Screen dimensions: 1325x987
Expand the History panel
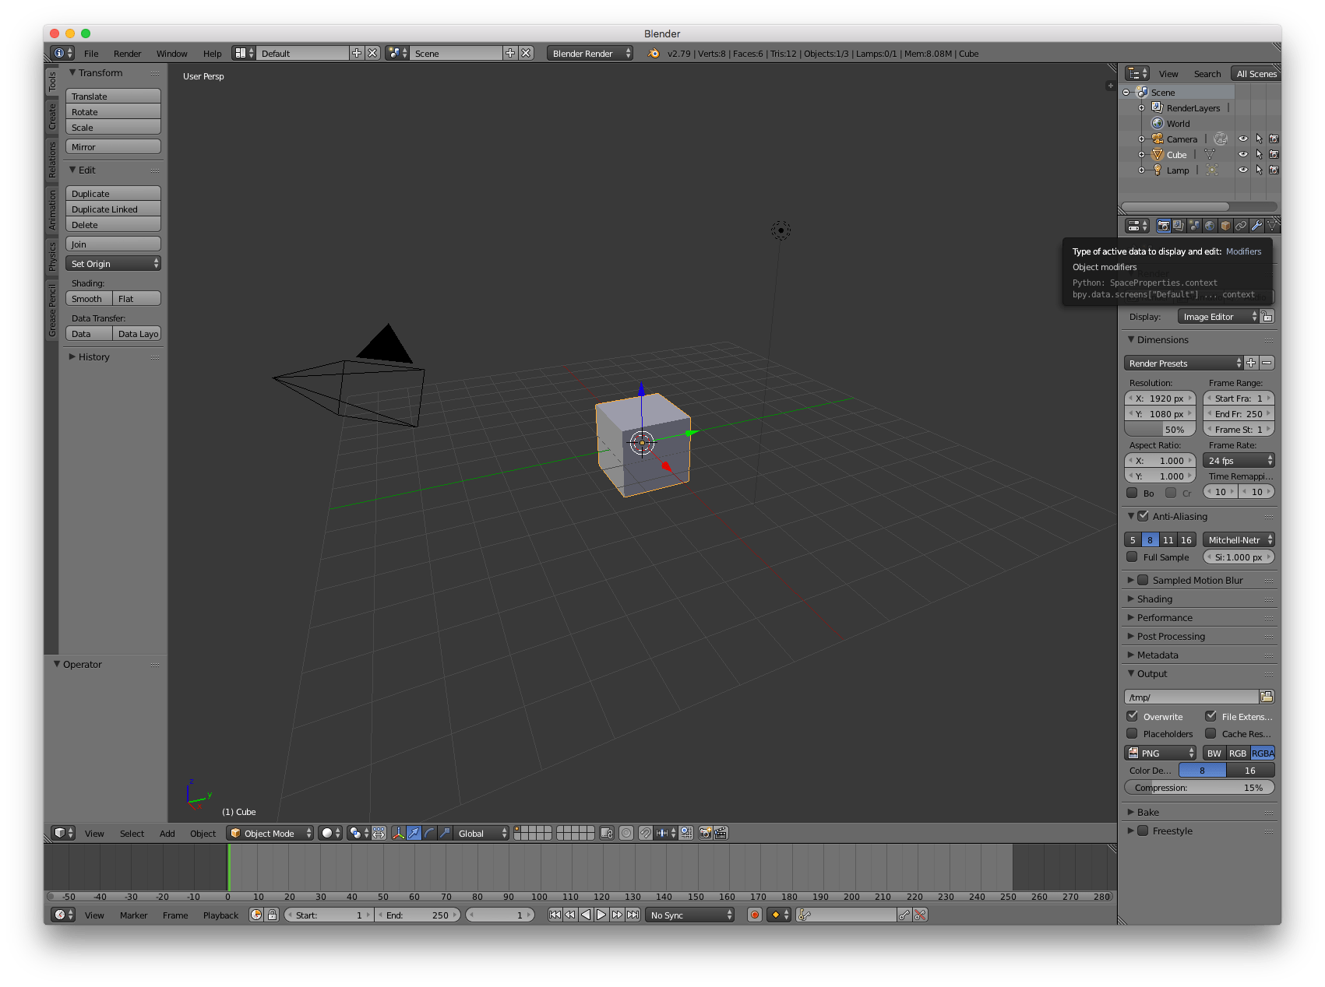[x=93, y=357]
